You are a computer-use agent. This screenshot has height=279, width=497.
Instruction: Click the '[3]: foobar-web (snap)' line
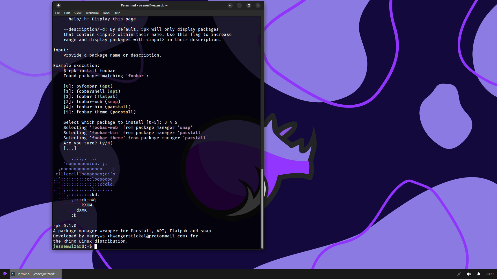click(x=92, y=102)
